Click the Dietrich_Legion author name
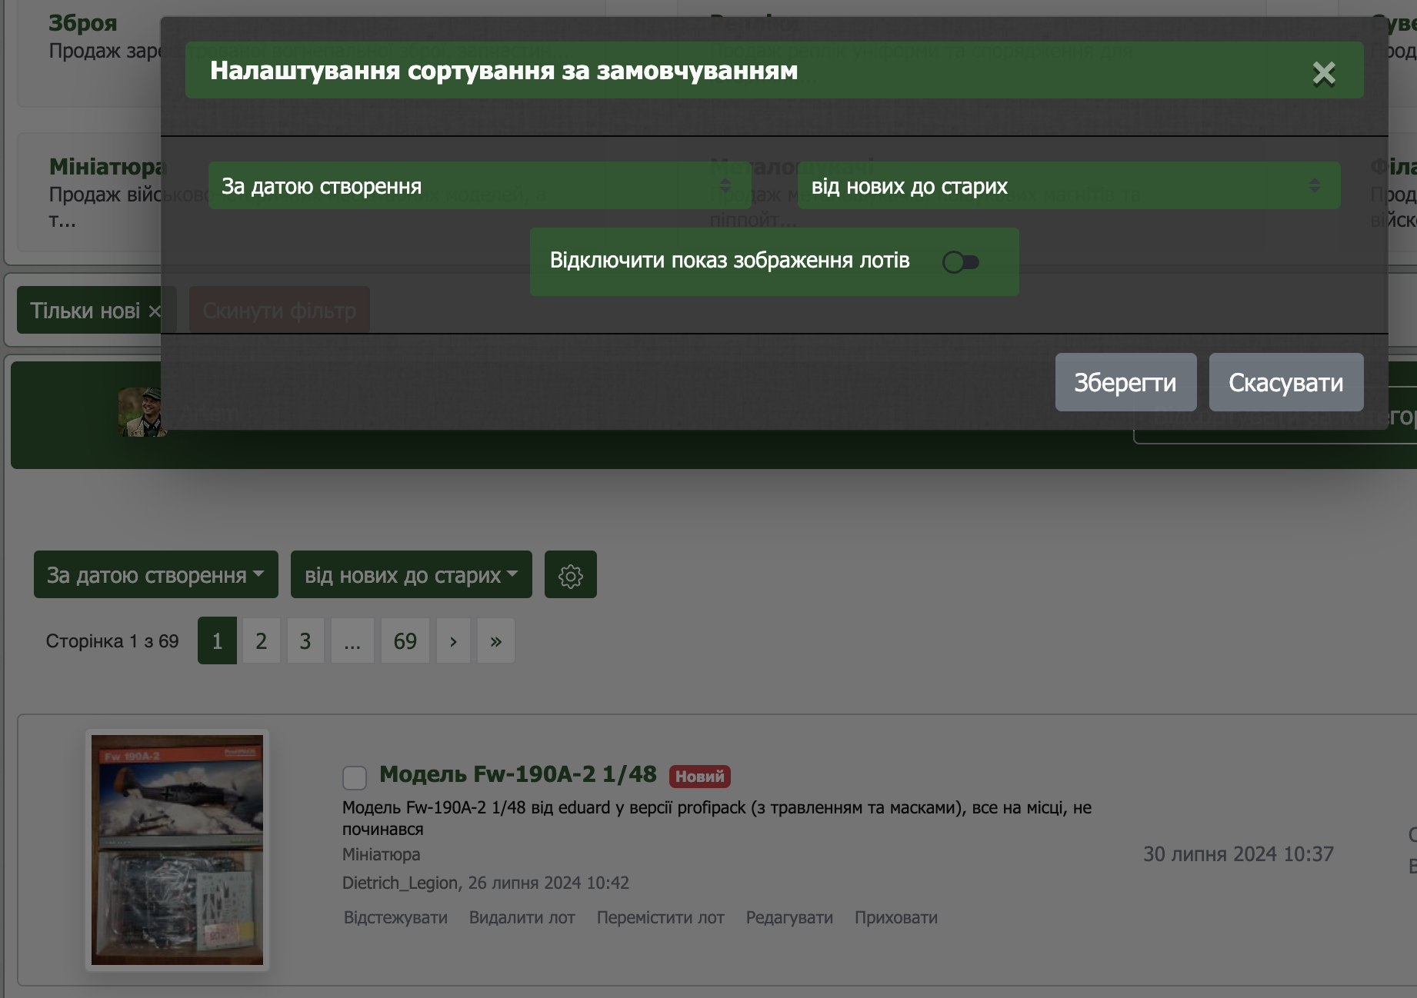 tap(401, 883)
